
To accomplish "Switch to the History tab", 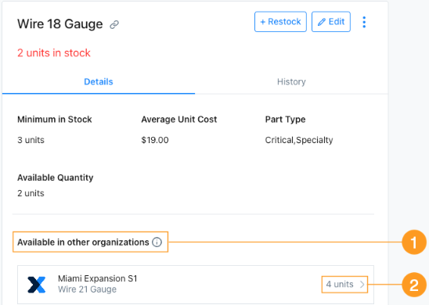I will point(291,81).
